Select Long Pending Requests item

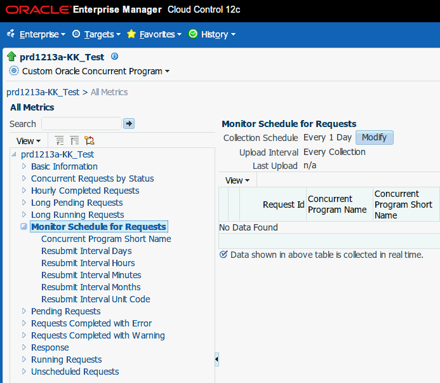[77, 203]
